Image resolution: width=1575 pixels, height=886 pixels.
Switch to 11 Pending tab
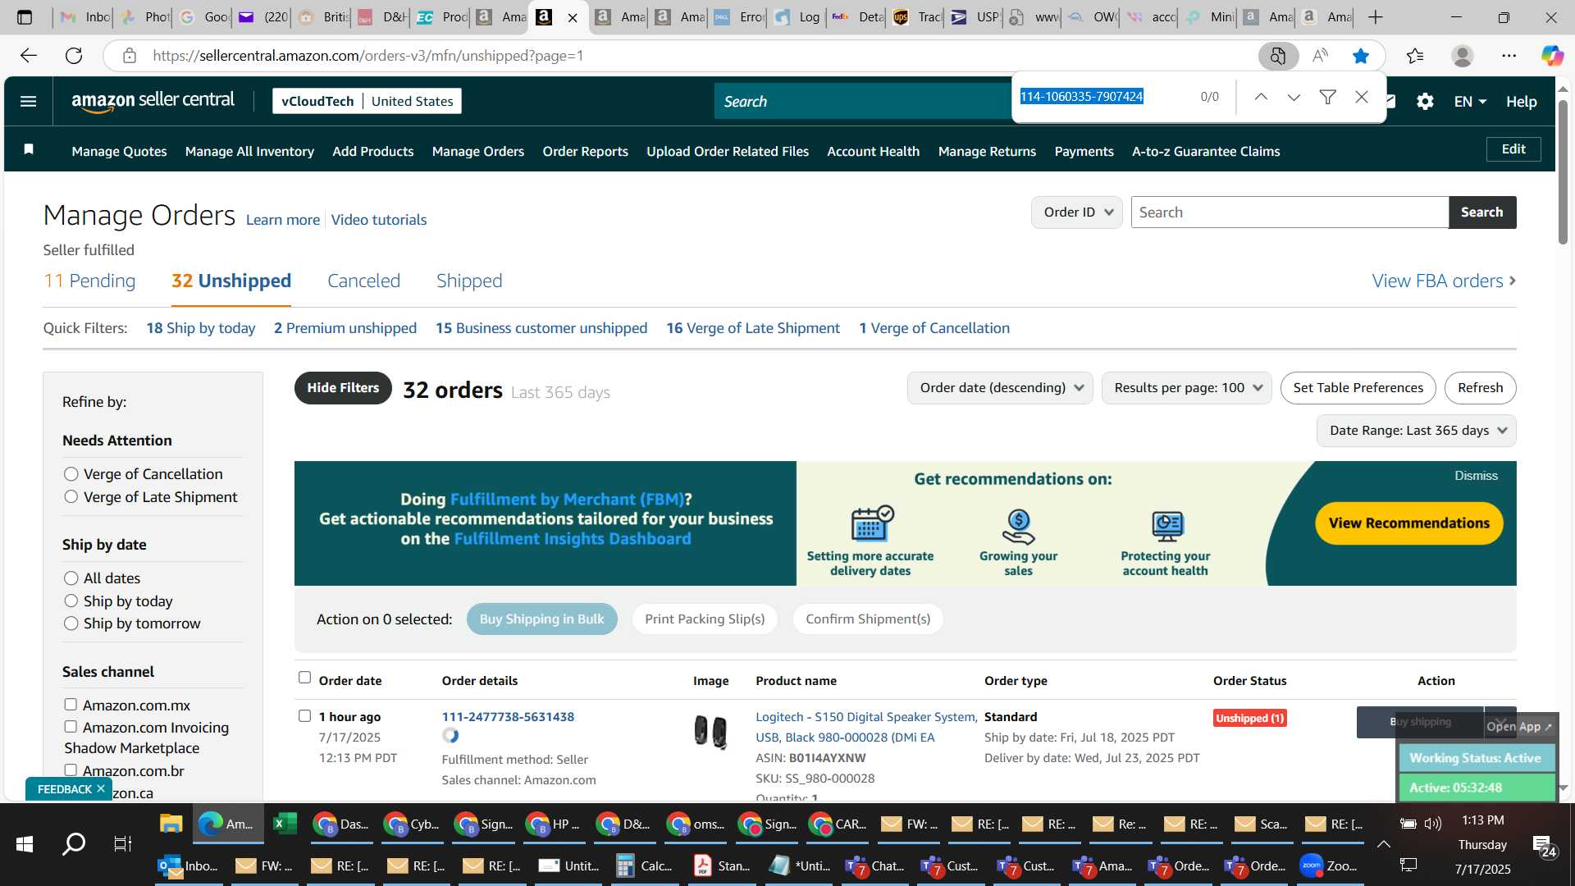(x=89, y=281)
